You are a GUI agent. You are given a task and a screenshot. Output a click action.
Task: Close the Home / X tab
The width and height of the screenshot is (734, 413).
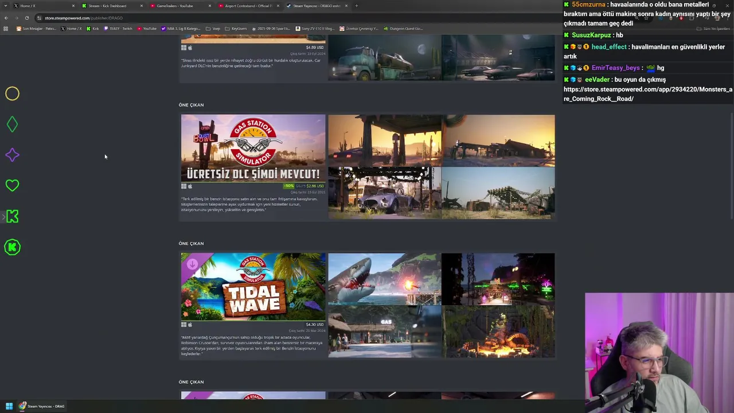pos(73,6)
